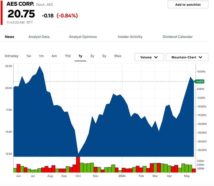Click the Add to watchlist button
The height and width of the screenshot is (186, 214).
pos(188,5)
